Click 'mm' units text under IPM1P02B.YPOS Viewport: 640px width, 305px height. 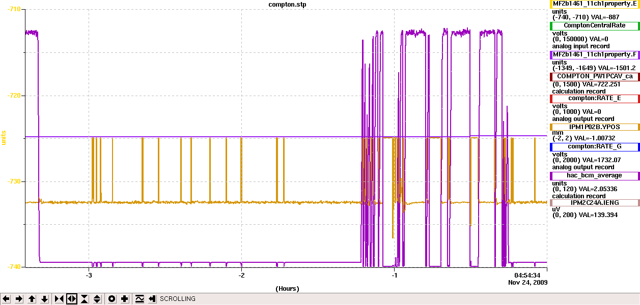pos(557,133)
